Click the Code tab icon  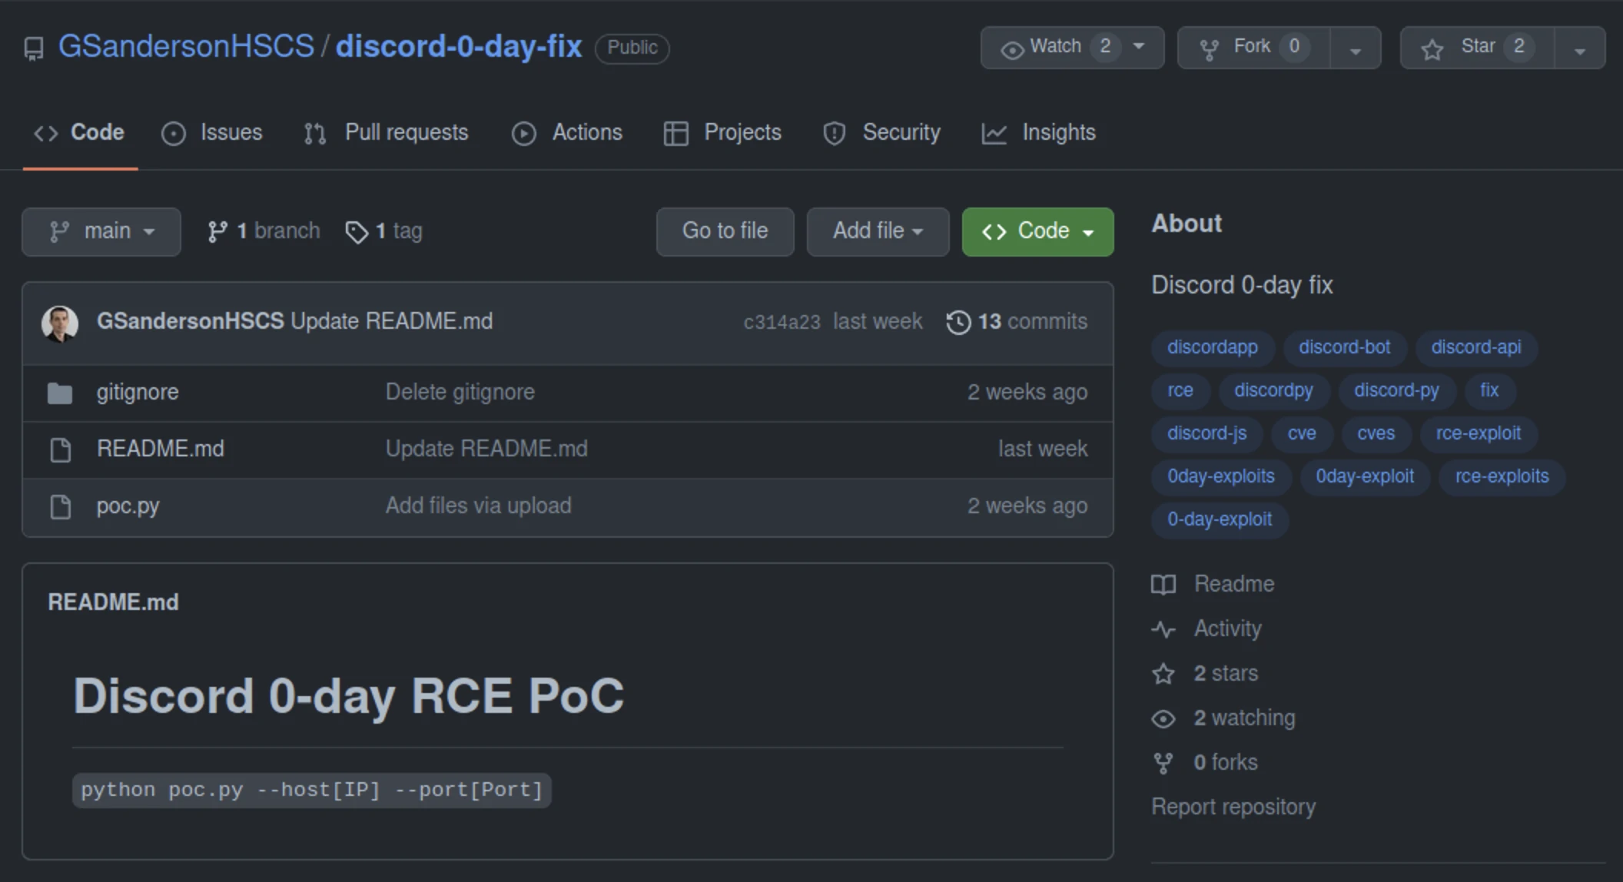(x=44, y=131)
